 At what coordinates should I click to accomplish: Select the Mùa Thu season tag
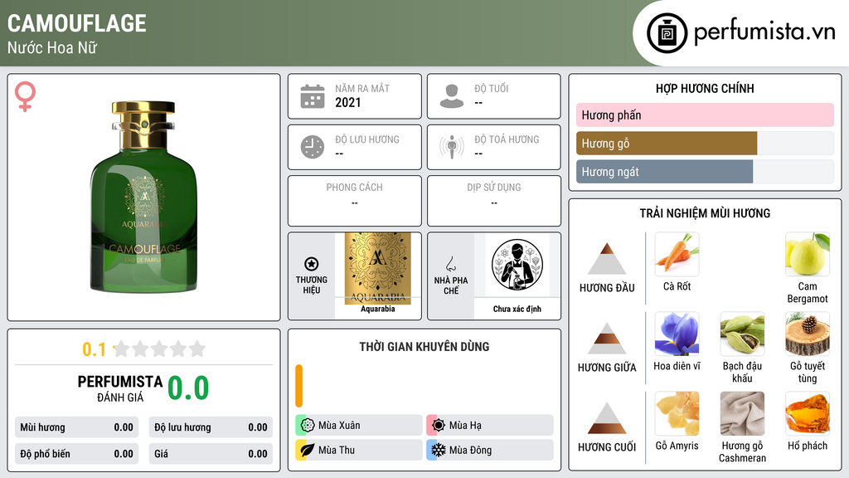359,450
